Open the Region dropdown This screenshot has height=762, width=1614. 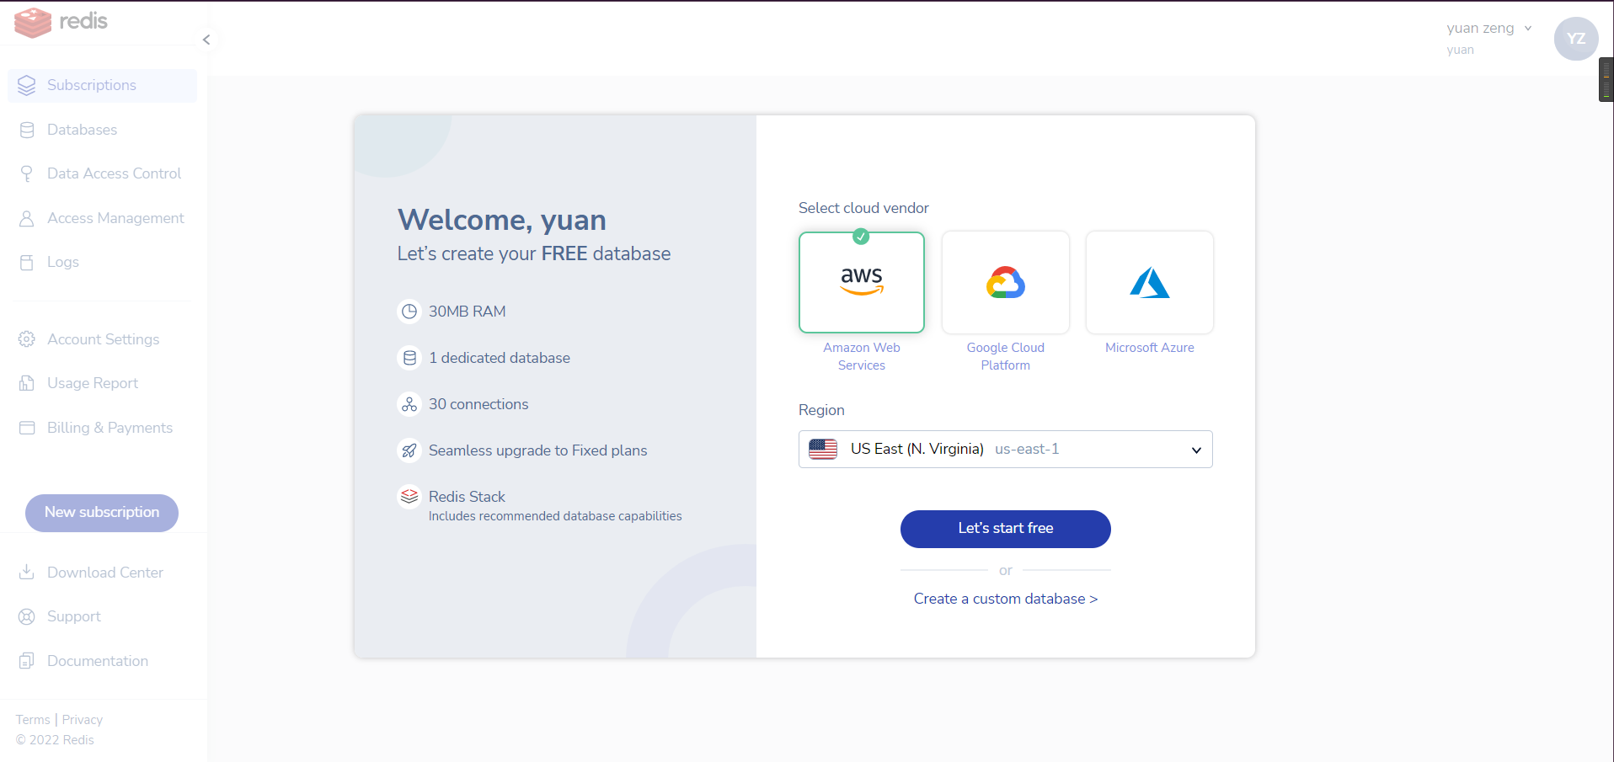coord(1005,450)
